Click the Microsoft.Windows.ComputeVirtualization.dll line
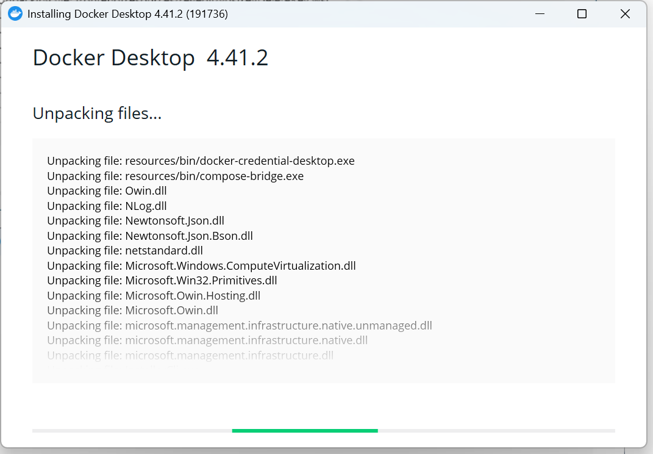Image resolution: width=653 pixels, height=454 pixels. point(201,266)
